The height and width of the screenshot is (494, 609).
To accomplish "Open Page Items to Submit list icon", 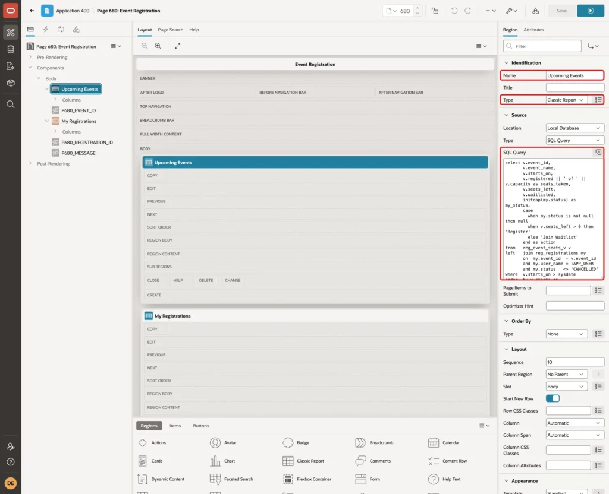I will pyautogui.click(x=598, y=290).
